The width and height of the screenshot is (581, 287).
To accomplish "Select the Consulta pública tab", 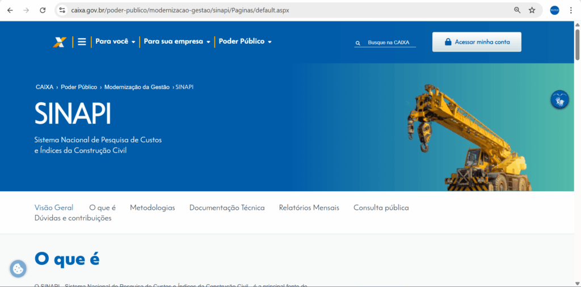I will pyautogui.click(x=381, y=208).
